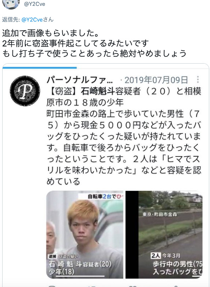
Task: Follow the @Y2Cveさん reply-to link
Action: pyautogui.click(x=38, y=20)
